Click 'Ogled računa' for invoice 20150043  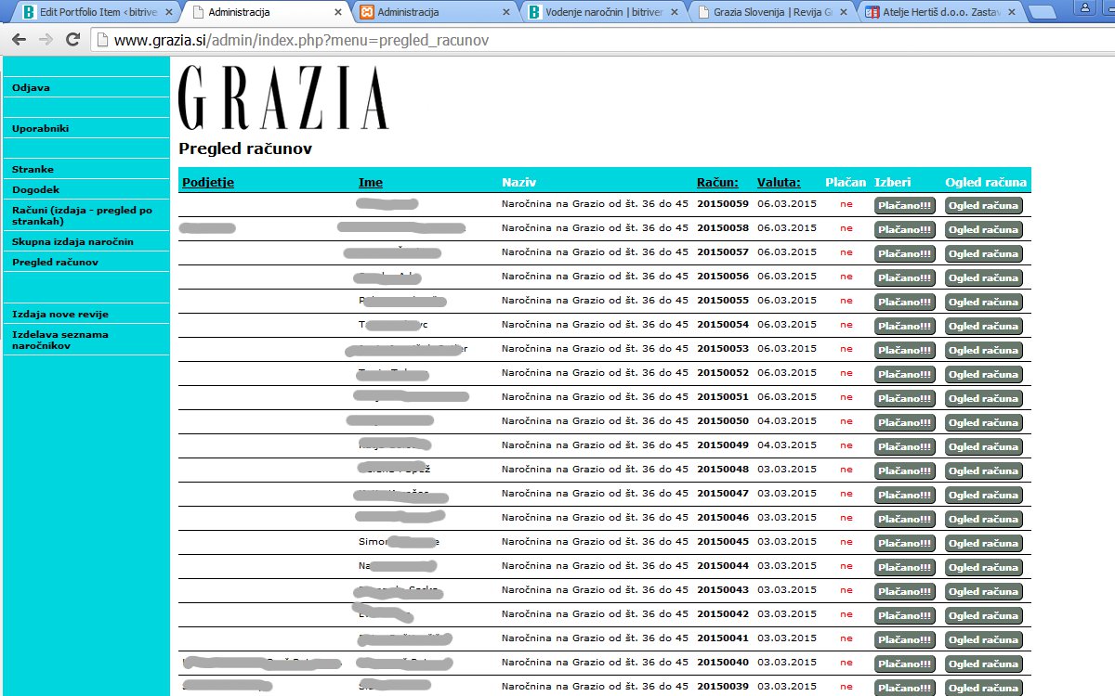pyautogui.click(x=984, y=591)
